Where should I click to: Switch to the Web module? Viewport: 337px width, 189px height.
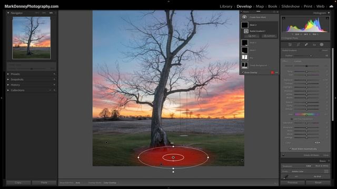[x=320, y=6]
